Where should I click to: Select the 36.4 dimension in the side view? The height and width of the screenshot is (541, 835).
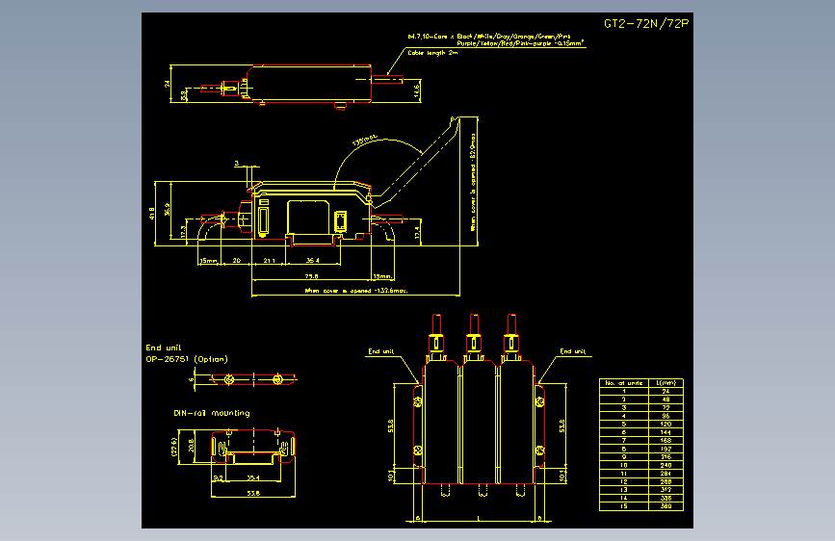(313, 260)
